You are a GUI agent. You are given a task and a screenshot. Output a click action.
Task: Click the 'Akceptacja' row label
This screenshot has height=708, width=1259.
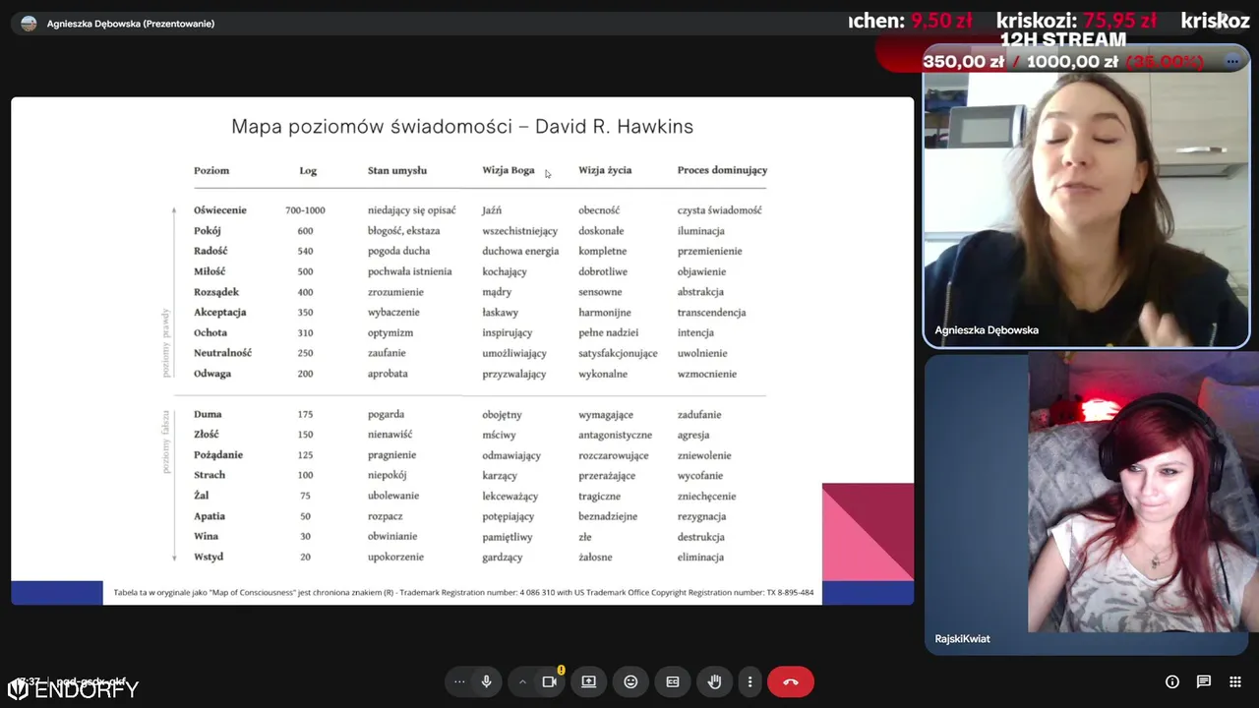[220, 312]
